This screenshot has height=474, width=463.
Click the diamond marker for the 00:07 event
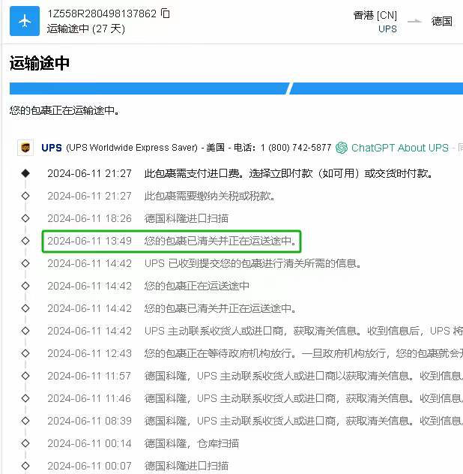tap(25, 466)
